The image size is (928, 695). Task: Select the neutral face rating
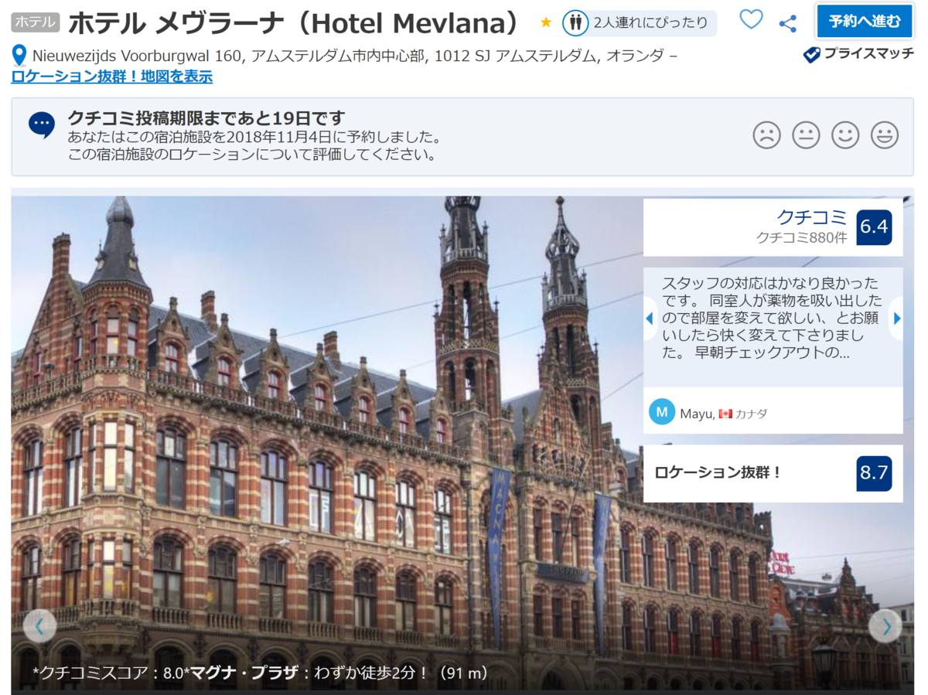point(806,135)
